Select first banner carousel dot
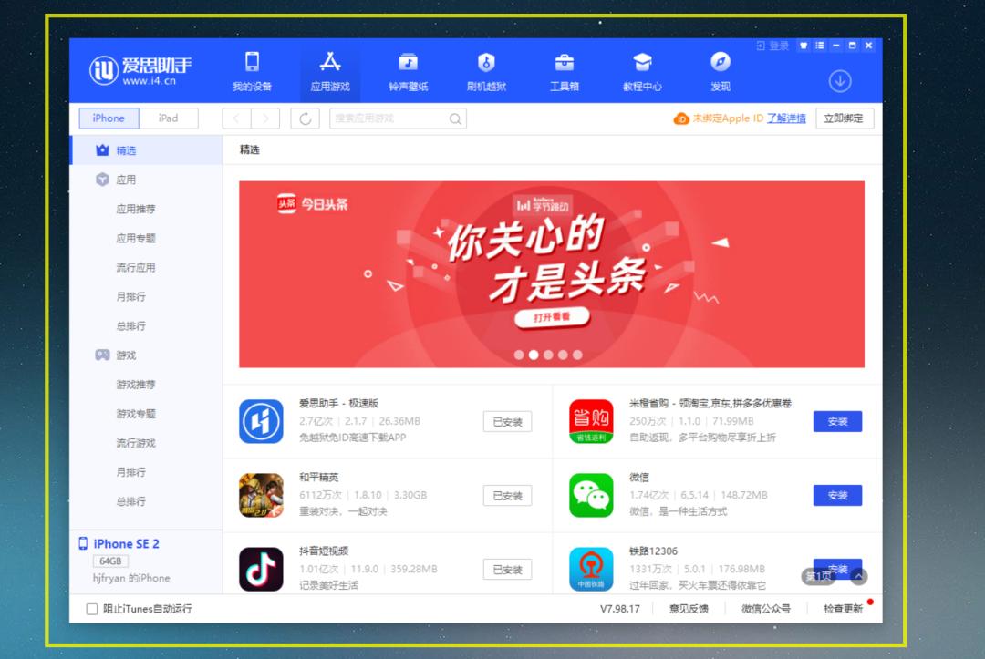Screen dimensions: 985x659 [x=519, y=355]
